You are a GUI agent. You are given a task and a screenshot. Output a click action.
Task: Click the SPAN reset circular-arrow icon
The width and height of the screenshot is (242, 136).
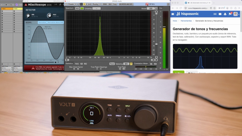click(x=79, y=4)
